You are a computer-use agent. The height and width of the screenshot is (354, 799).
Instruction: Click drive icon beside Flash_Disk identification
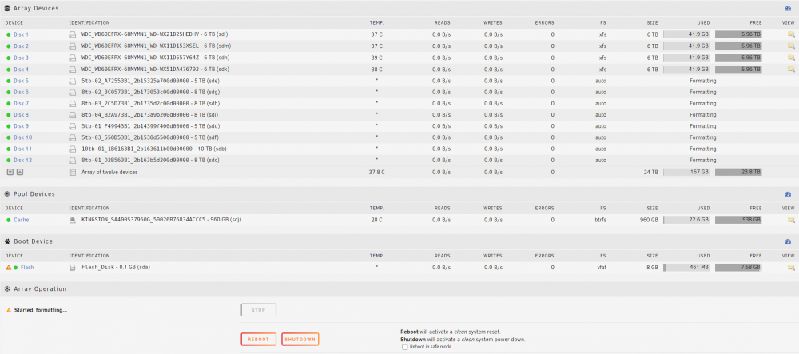tap(73, 268)
